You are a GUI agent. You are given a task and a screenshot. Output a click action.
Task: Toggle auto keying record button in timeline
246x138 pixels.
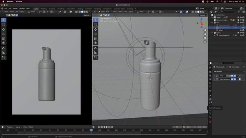point(93,127)
